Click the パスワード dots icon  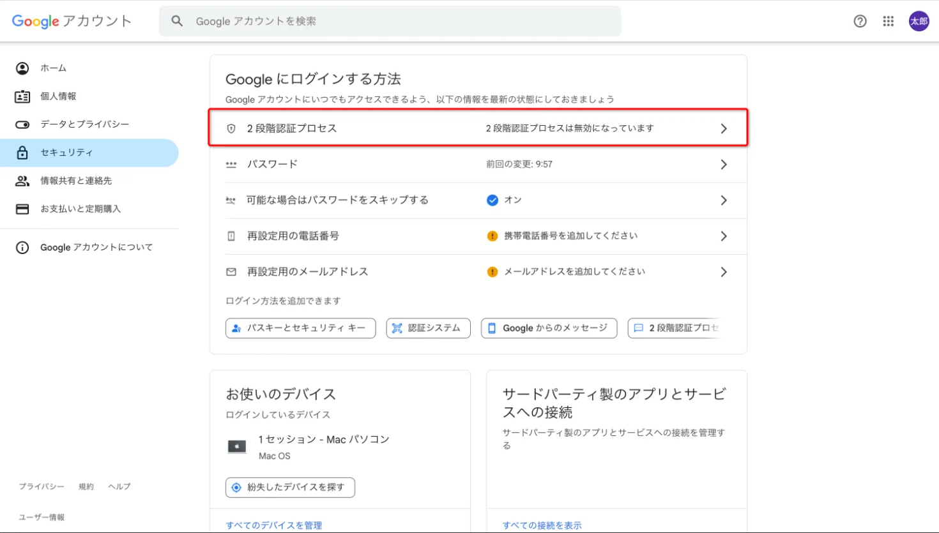231,165
